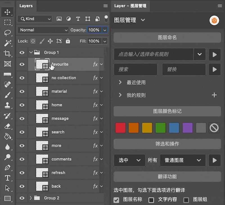Open the 图层管理 panel menu

(x=220, y=6)
